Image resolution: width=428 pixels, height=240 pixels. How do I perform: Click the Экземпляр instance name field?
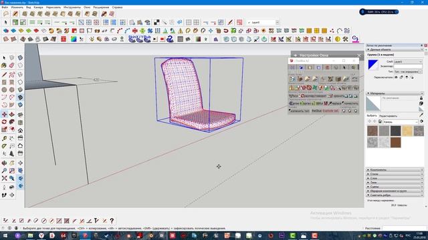[x=408, y=67]
